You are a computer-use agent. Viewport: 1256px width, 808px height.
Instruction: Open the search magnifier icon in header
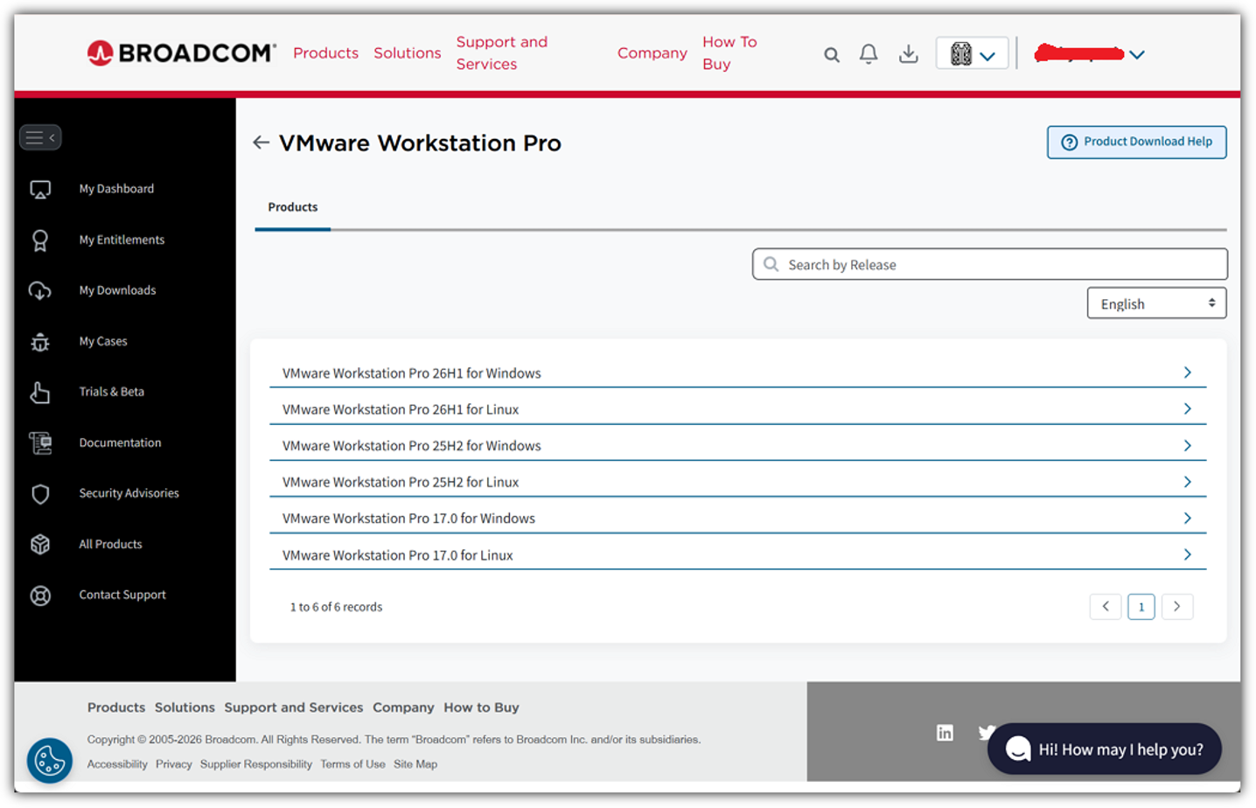(832, 55)
